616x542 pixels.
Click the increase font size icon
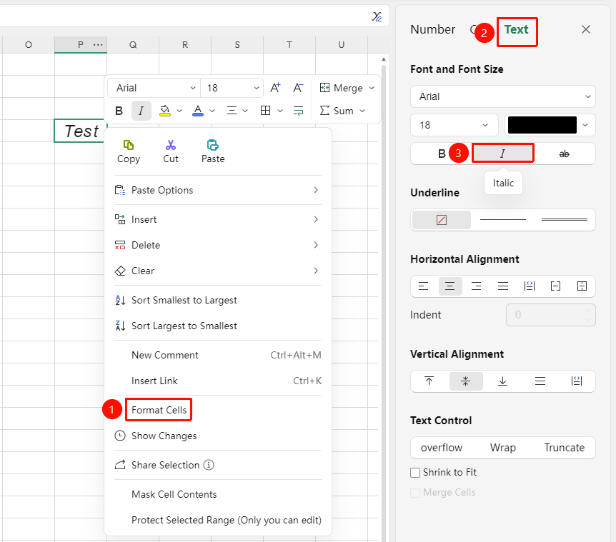tap(275, 88)
